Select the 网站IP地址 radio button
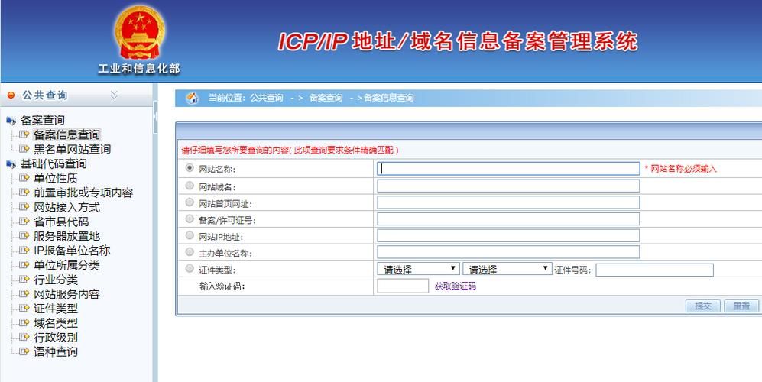The image size is (762, 382). click(190, 235)
